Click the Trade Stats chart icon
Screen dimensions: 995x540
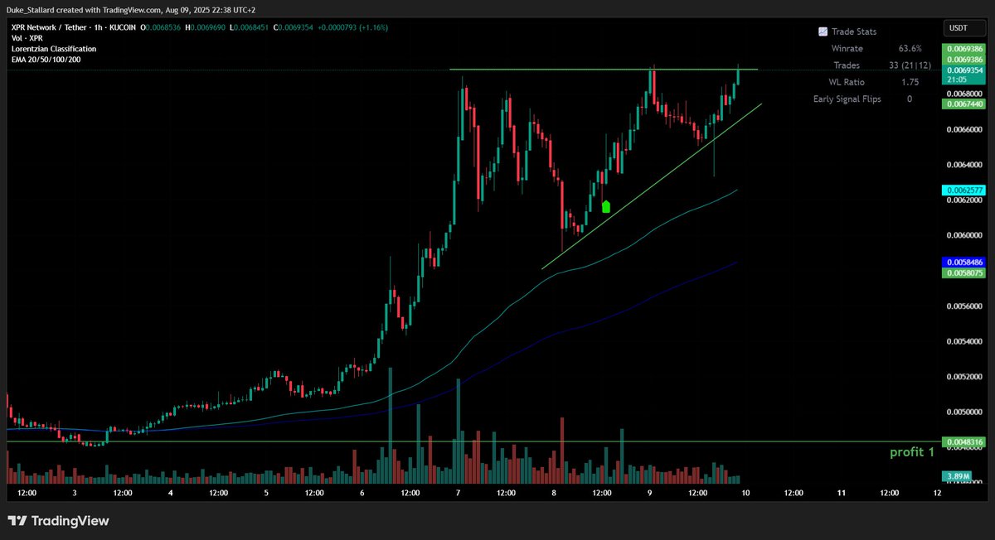(x=823, y=31)
